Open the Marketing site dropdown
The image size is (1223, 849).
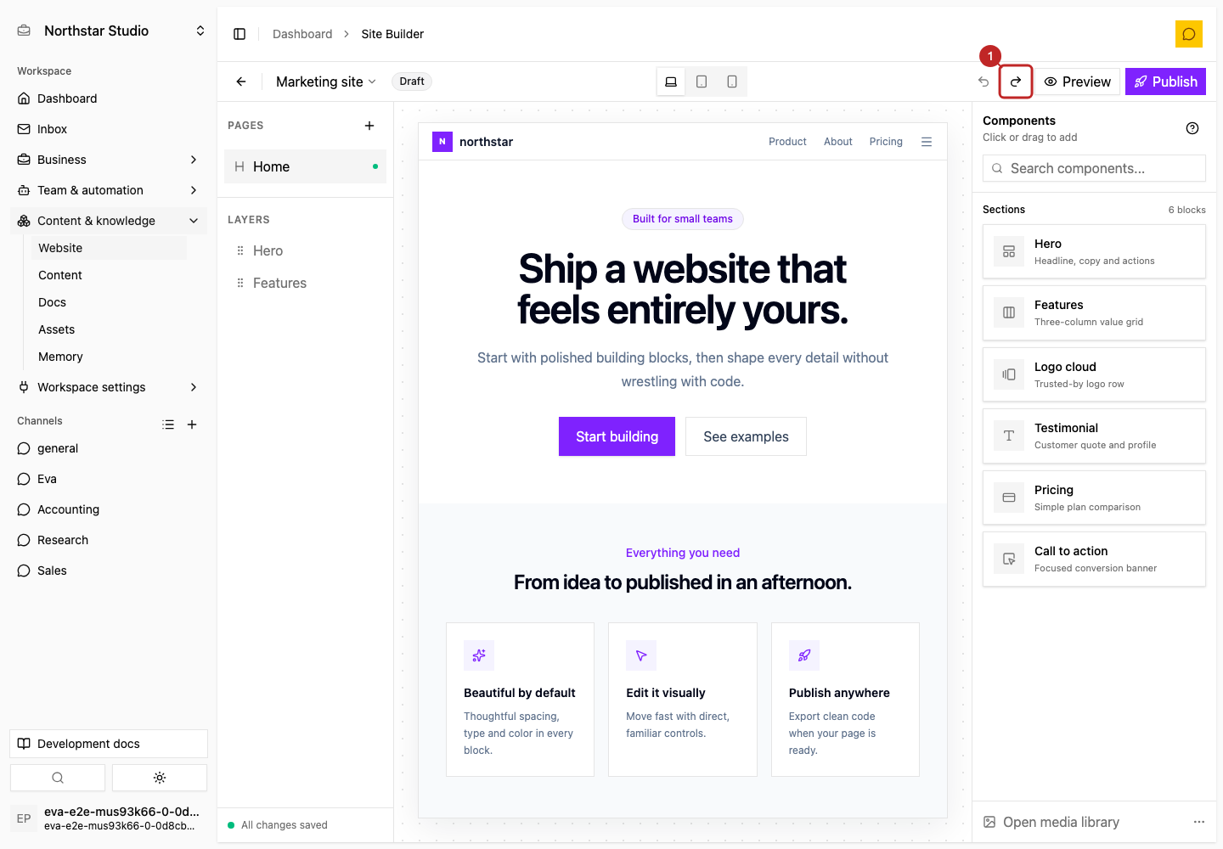[326, 82]
